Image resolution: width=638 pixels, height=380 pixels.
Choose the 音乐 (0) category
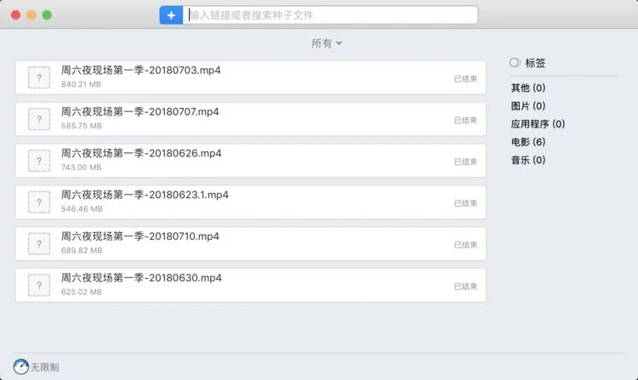(x=528, y=160)
